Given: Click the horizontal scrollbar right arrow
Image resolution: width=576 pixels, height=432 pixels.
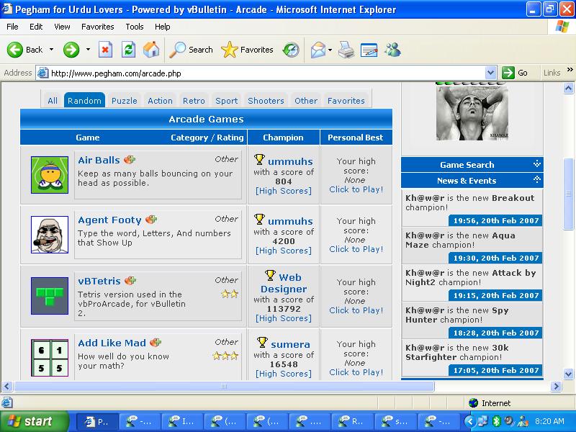Looking at the screenshot, I should pyautogui.click(x=556, y=386).
